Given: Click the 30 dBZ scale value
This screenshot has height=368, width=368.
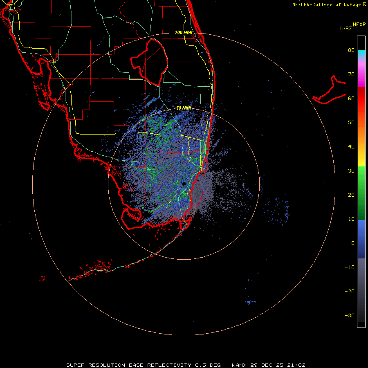Looking at the screenshot, I should point(351,171).
